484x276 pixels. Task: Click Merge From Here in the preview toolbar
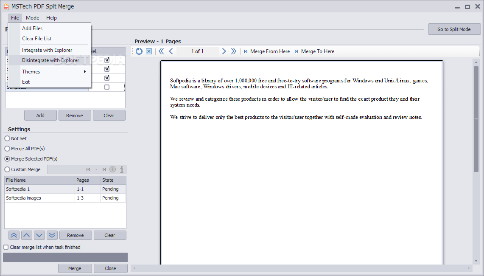click(267, 51)
